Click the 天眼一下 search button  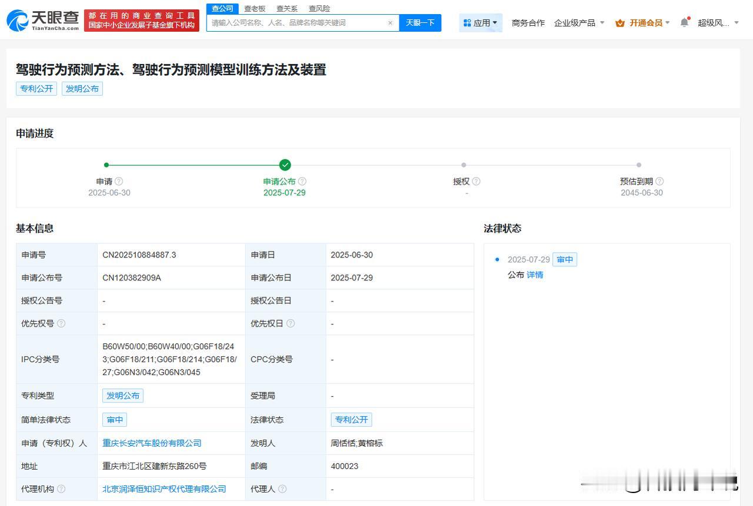420,23
